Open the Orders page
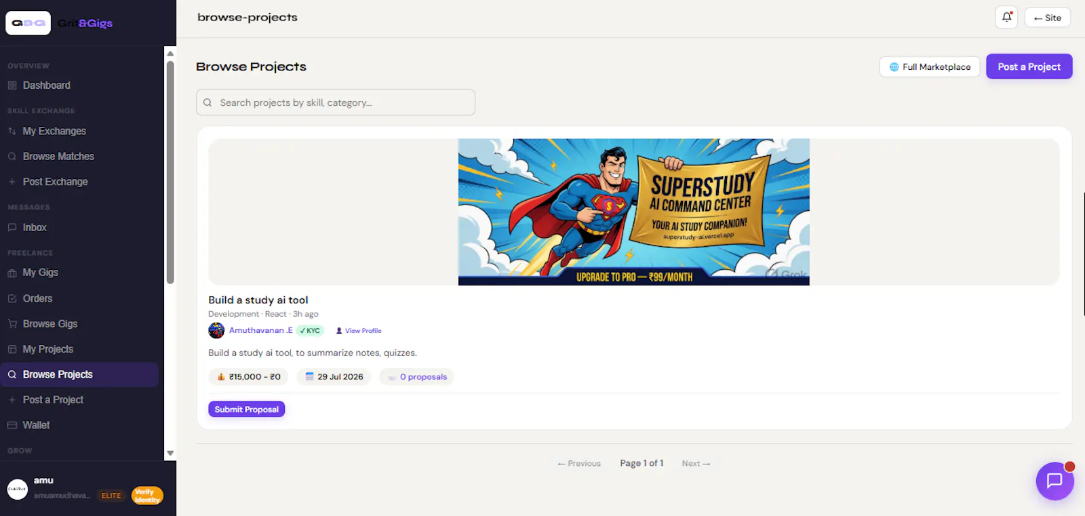The image size is (1085, 516). point(79,298)
